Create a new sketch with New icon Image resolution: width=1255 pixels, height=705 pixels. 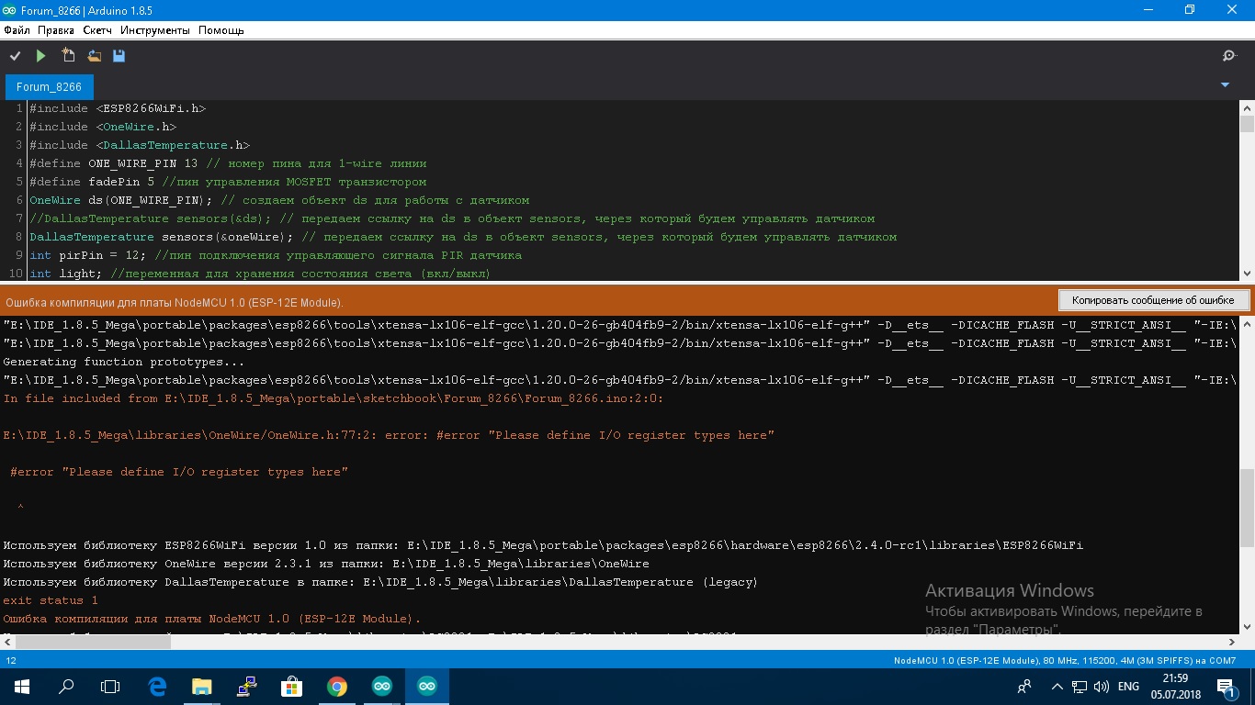click(x=68, y=56)
